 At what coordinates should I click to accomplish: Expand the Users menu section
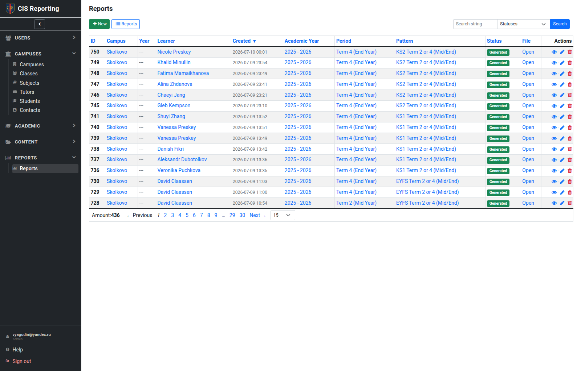pyautogui.click(x=40, y=38)
